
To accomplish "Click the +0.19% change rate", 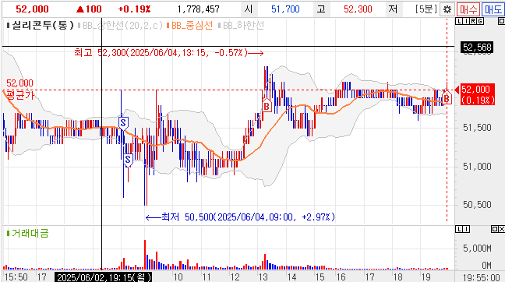I will tap(134, 9).
